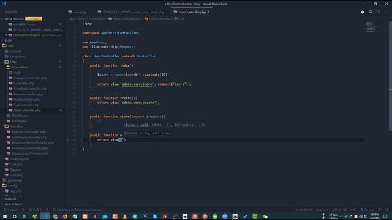The image size is (392, 220).
Task: Open FrontEndController.php file
Action: click(x=28, y=89)
